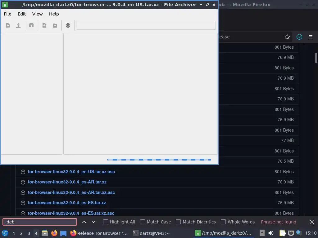Viewport: 318px width, 238px height.
Task: Click '76.5 MB' size text in Firefox
Action: tap(286, 161)
